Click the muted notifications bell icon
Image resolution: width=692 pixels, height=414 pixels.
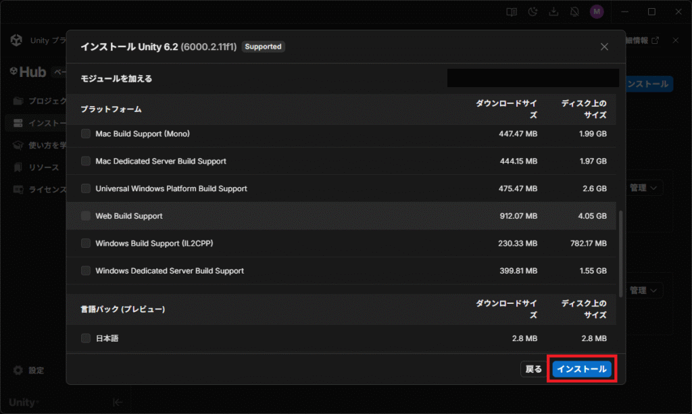tap(574, 11)
